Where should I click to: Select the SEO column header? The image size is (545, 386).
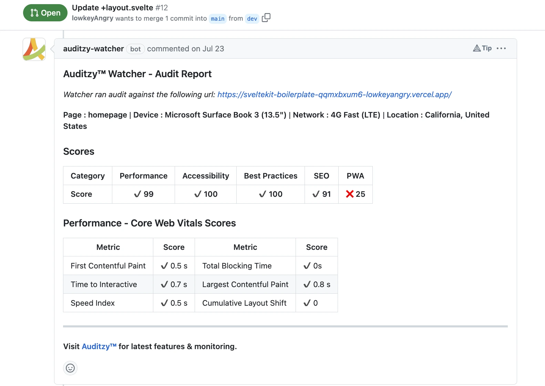pyautogui.click(x=321, y=176)
